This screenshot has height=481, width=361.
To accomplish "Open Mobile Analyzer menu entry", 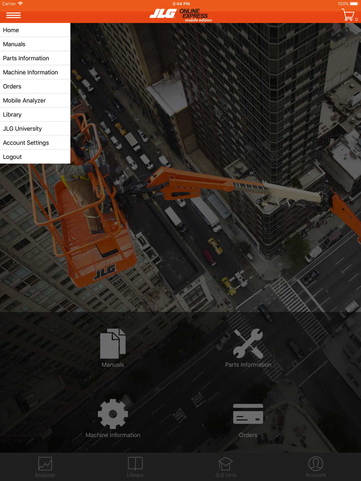I will [35, 100].
